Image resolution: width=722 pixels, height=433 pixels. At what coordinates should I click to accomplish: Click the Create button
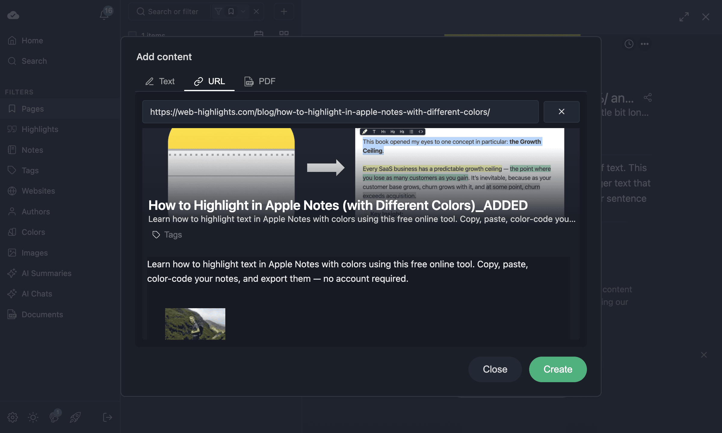pos(557,369)
